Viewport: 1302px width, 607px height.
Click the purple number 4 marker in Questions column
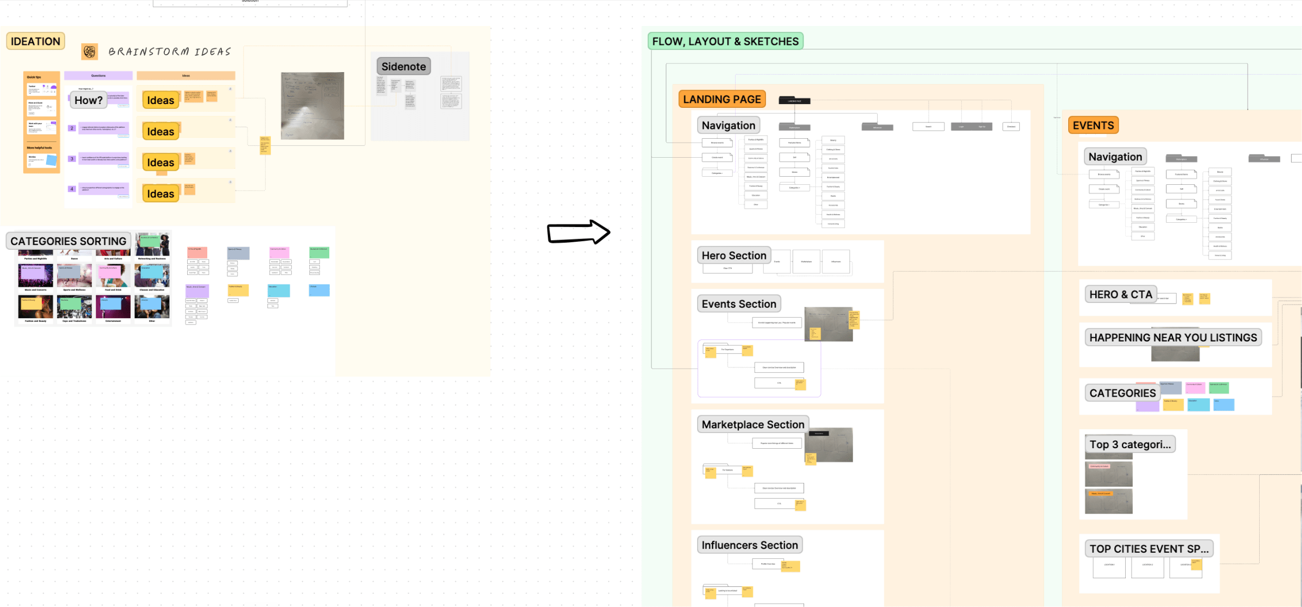(x=72, y=189)
